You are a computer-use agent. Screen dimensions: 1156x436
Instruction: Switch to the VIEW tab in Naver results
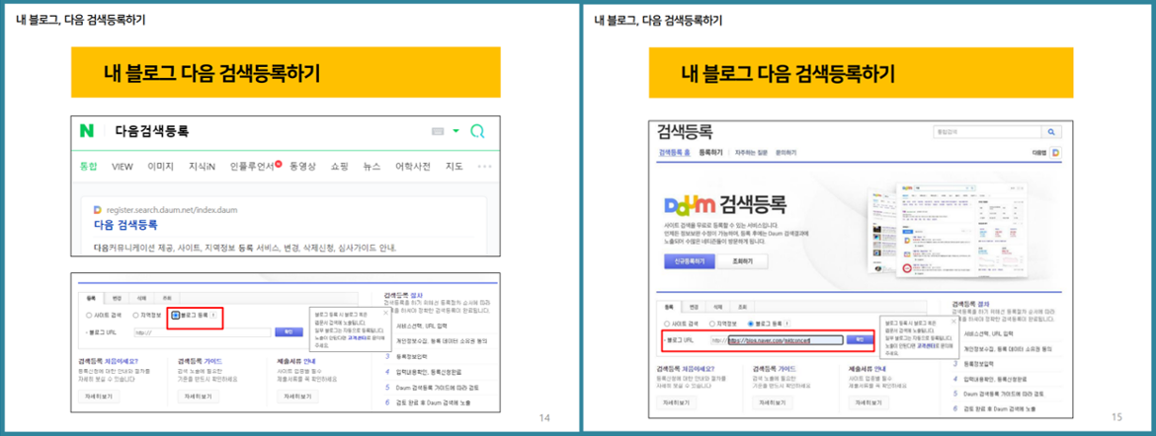click(x=123, y=167)
